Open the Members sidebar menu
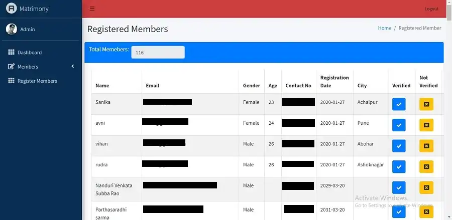The width and height of the screenshot is (452, 220). (28, 67)
